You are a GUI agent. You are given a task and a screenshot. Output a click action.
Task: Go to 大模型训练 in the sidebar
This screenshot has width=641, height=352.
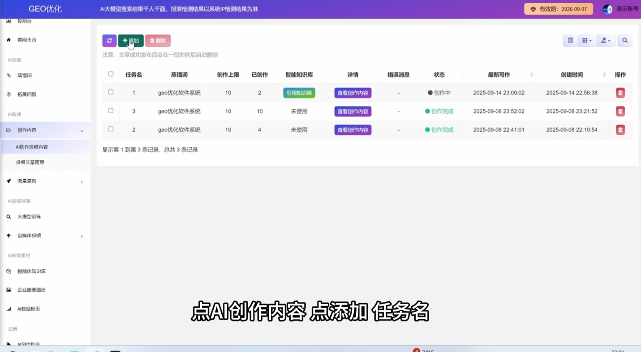tap(29, 217)
